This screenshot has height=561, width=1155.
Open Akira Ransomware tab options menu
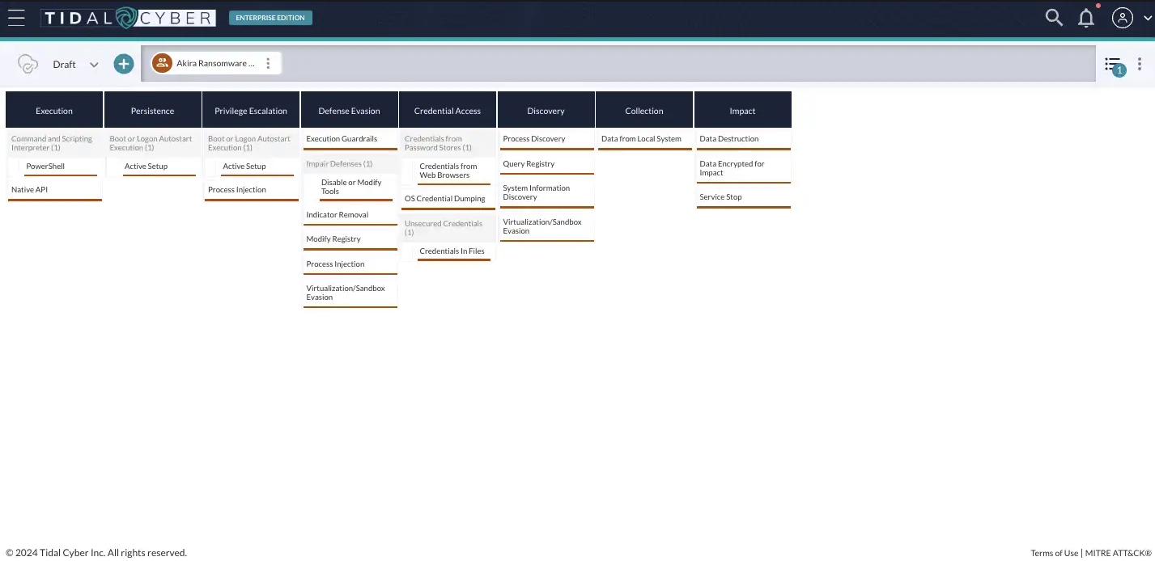(268, 64)
